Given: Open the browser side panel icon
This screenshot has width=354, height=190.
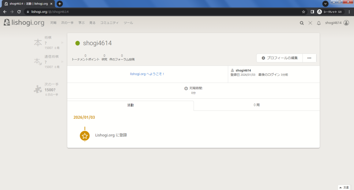Looking at the screenshot, I should pos(312,12).
